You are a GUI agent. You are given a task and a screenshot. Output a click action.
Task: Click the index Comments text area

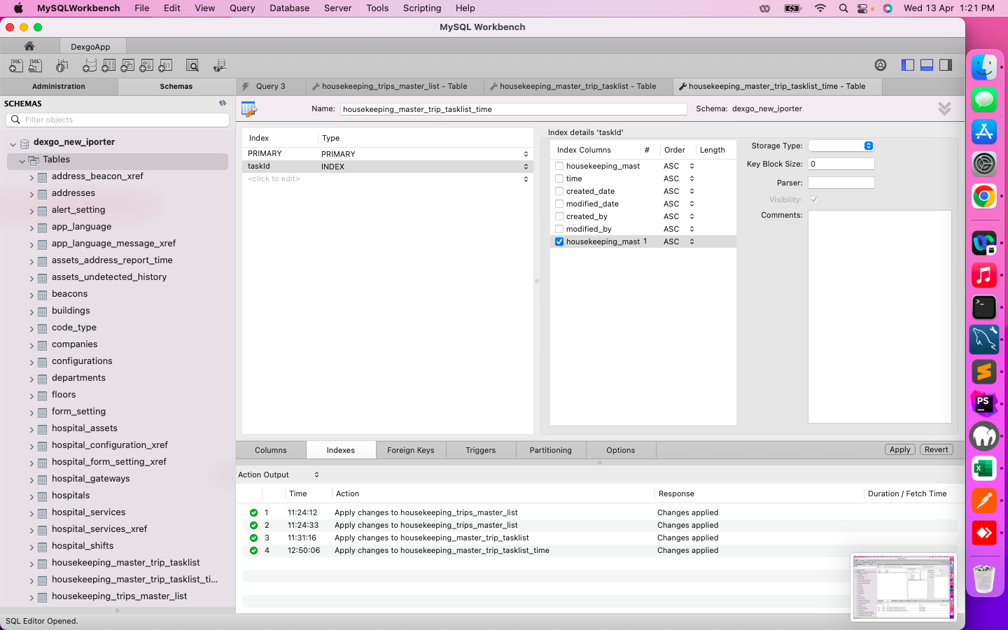[x=880, y=316]
